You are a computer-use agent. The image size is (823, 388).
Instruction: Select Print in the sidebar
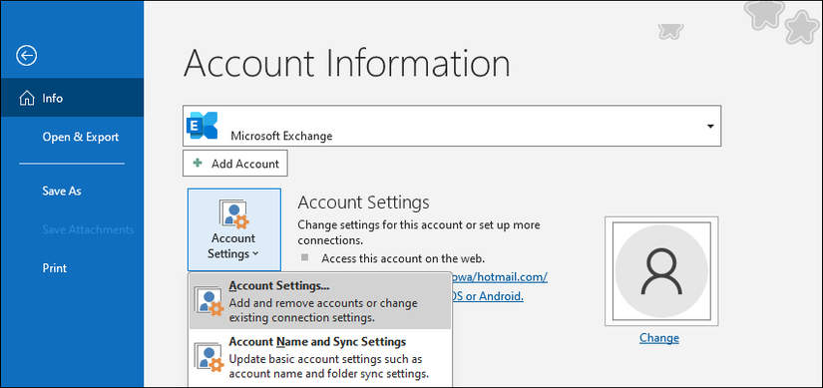[x=72, y=268]
